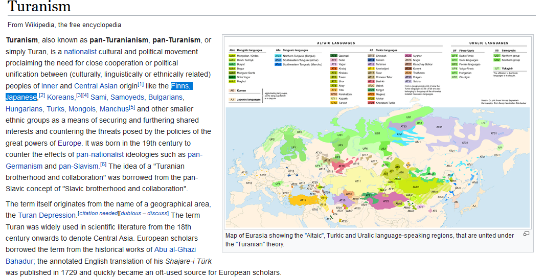The image size is (544, 277).
Task: Open the Koreans article link
Action: [x=61, y=98]
